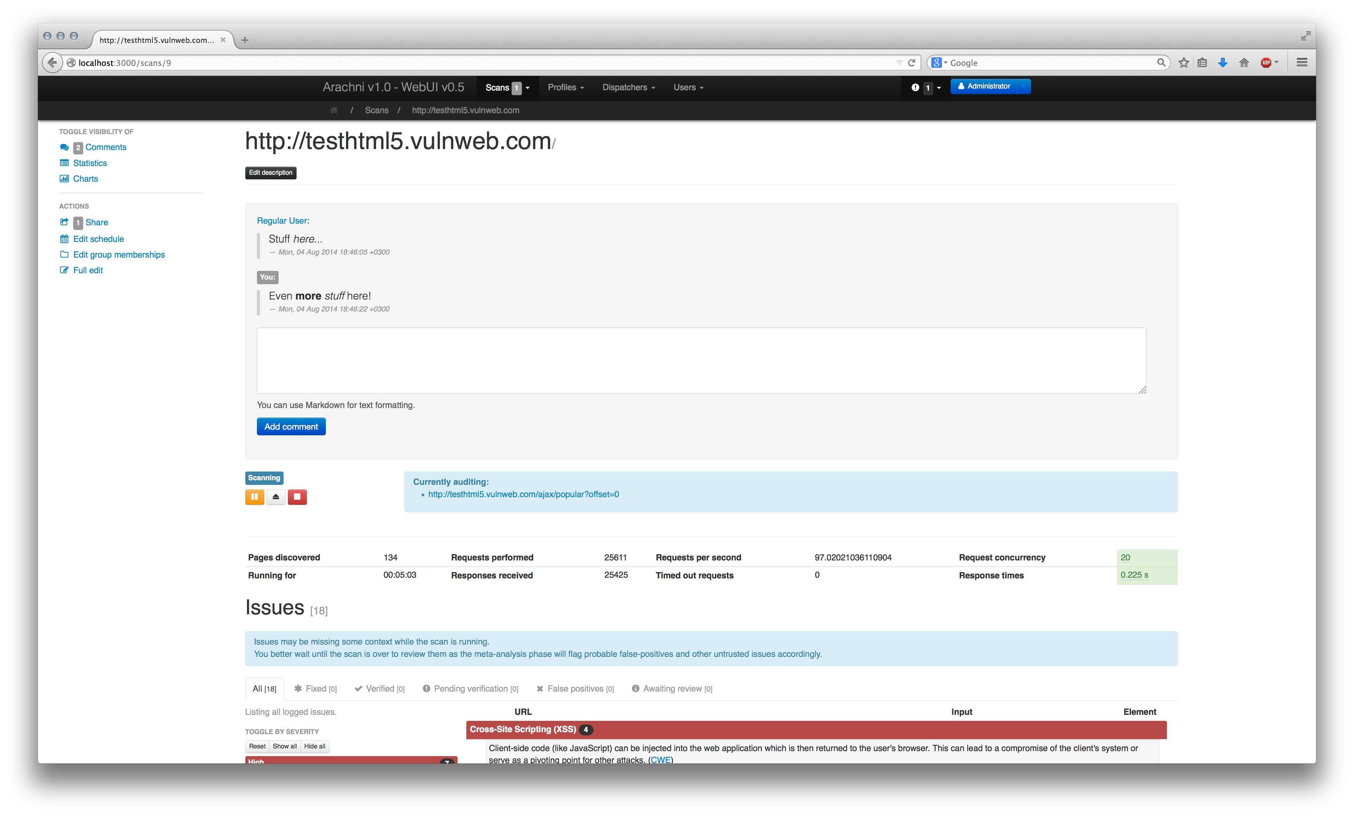Click the Edit description button
This screenshot has width=1354, height=816.
[x=271, y=172]
